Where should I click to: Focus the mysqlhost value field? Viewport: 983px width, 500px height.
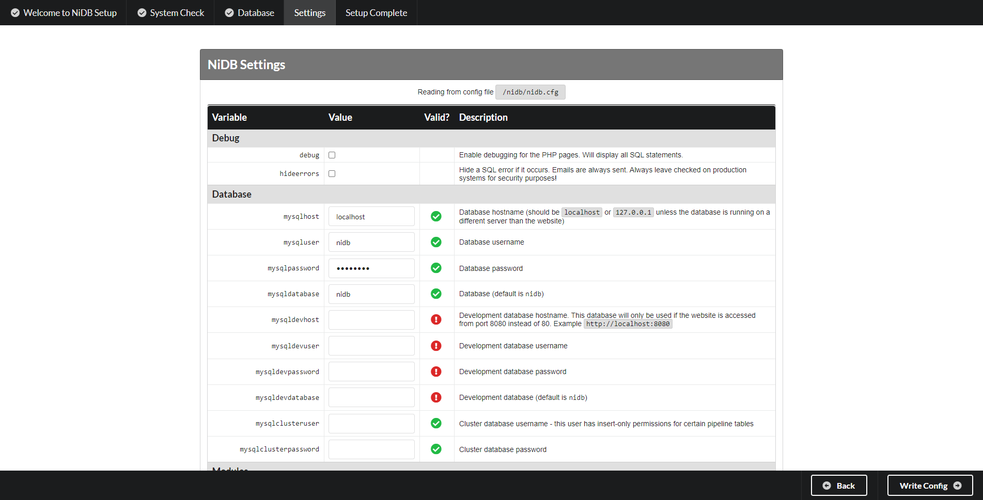[371, 217]
